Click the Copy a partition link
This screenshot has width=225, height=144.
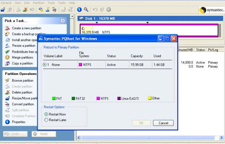[x=22, y=63]
